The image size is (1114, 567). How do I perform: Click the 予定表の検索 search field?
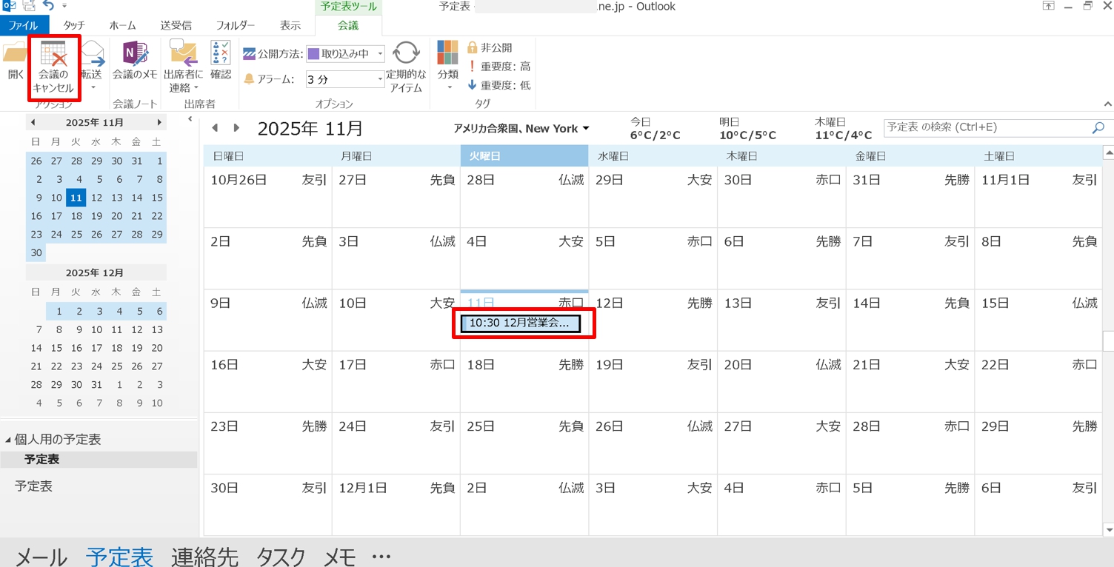985,128
